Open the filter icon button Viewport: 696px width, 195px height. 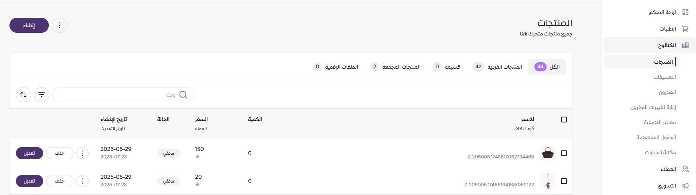(x=42, y=95)
